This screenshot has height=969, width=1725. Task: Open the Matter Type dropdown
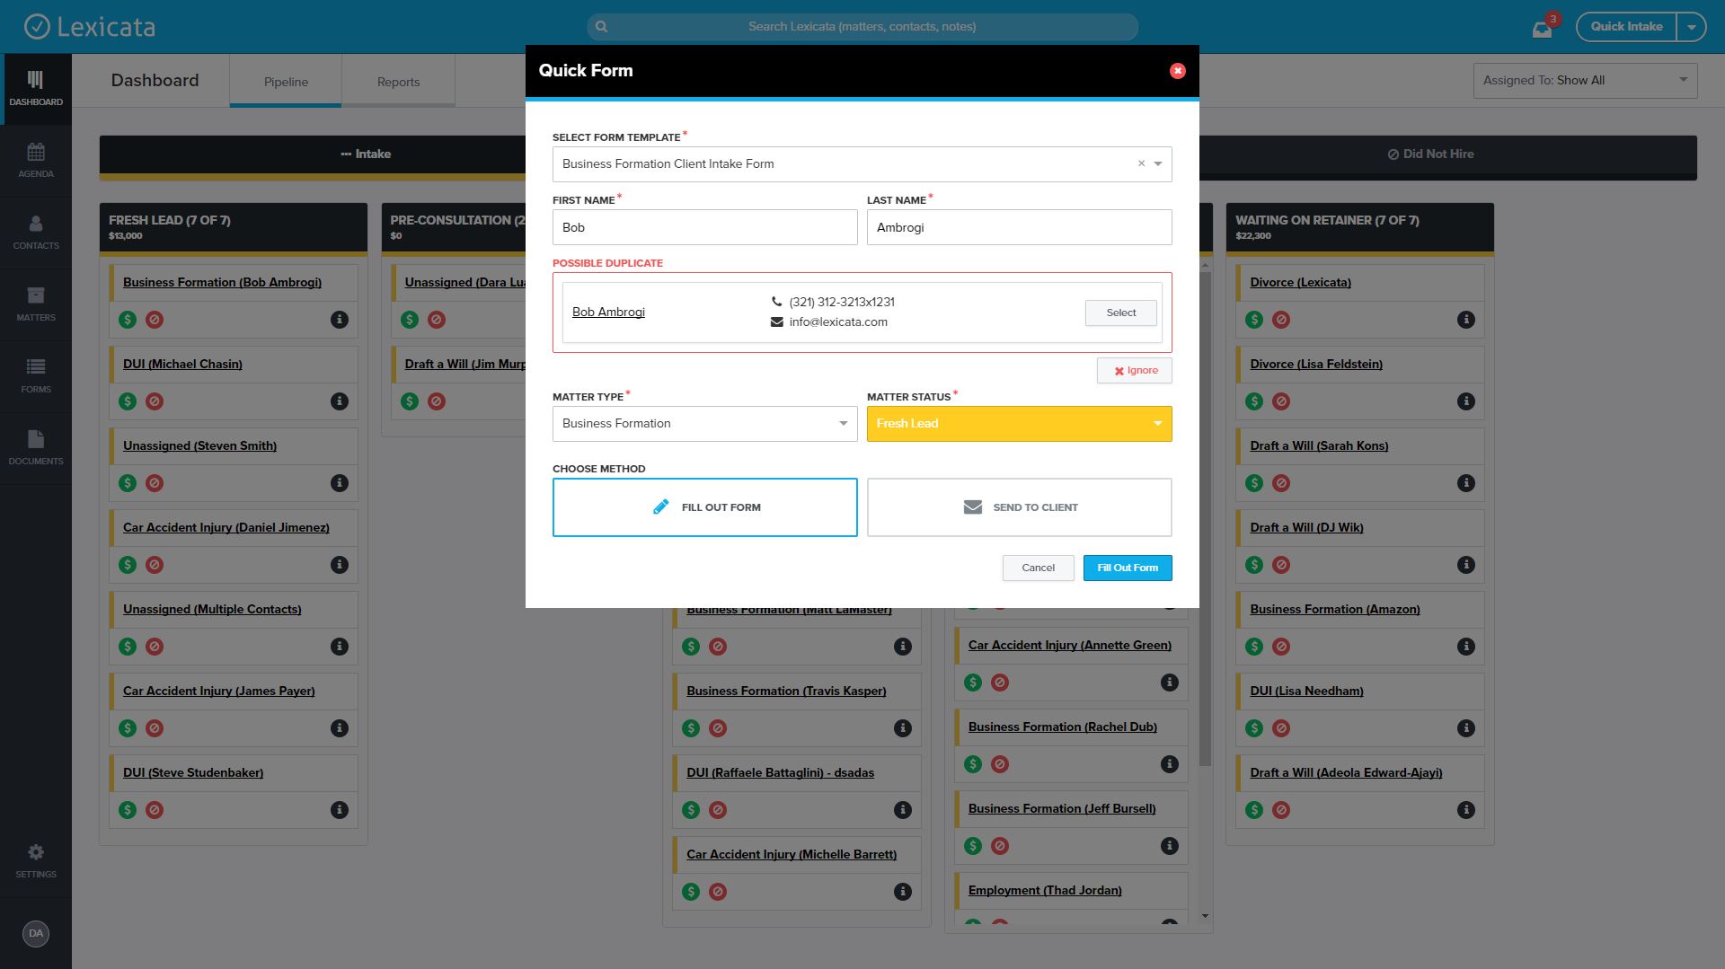click(x=704, y=424)
